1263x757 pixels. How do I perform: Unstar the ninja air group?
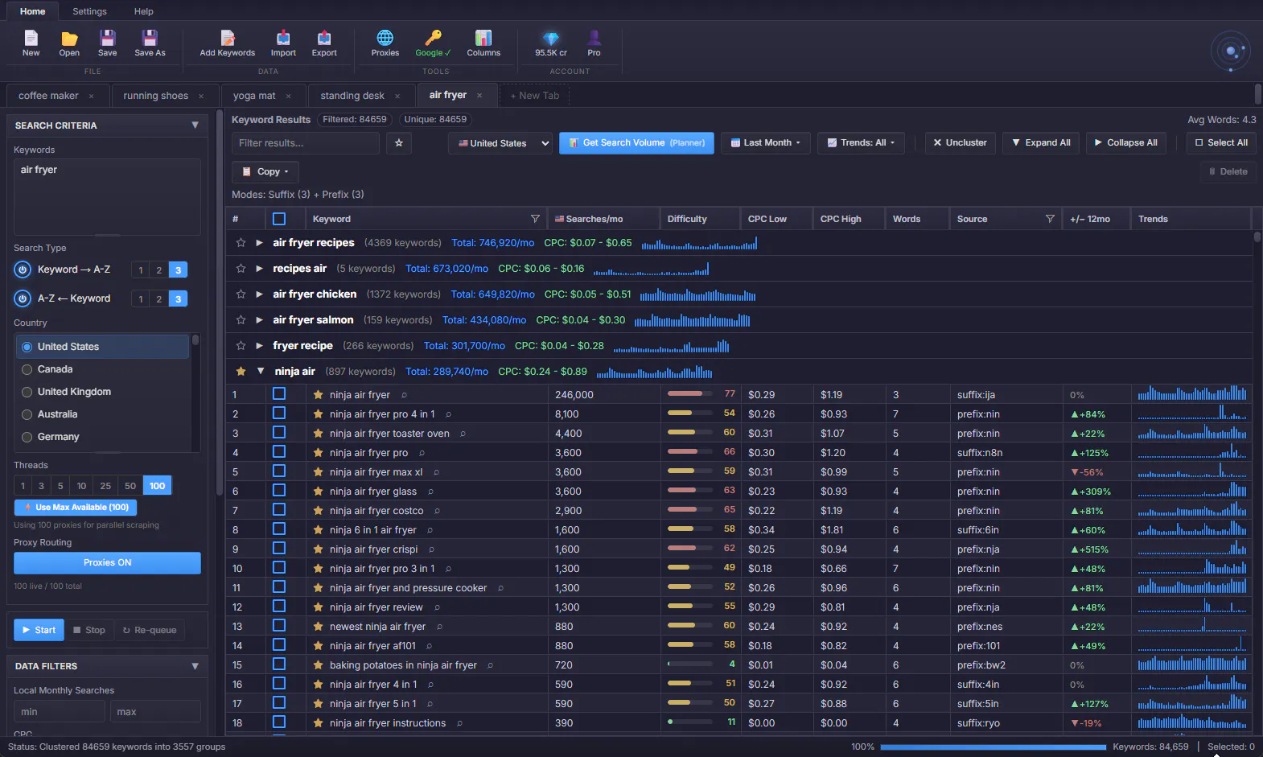tap(241, 372)
